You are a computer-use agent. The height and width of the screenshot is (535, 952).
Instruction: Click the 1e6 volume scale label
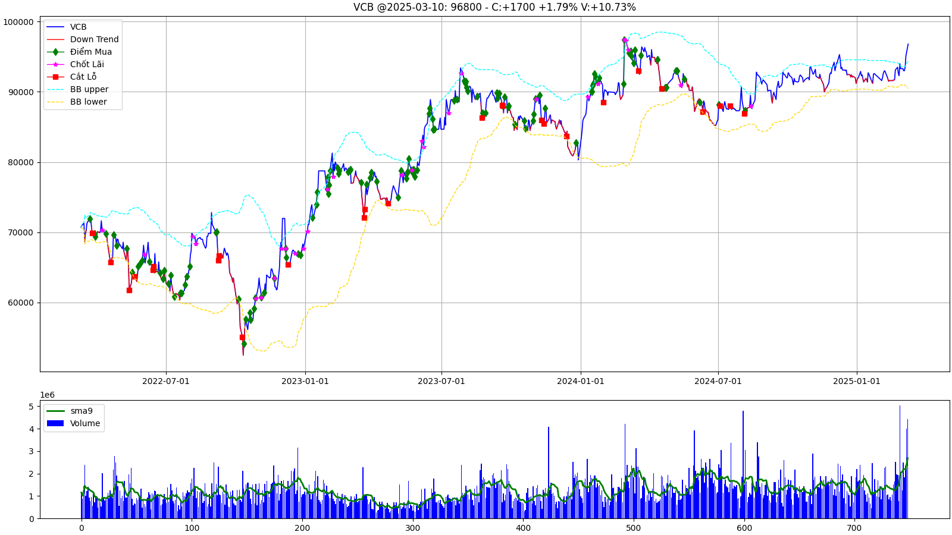pyautogui.click(x=47, y=395)
